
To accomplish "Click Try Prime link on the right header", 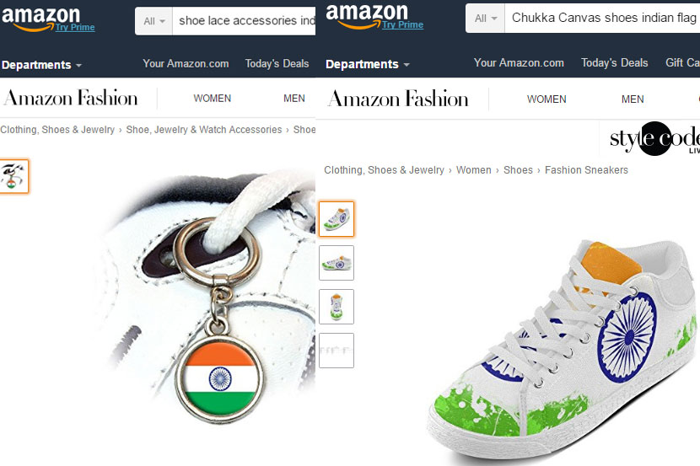I will coord(402,25).
